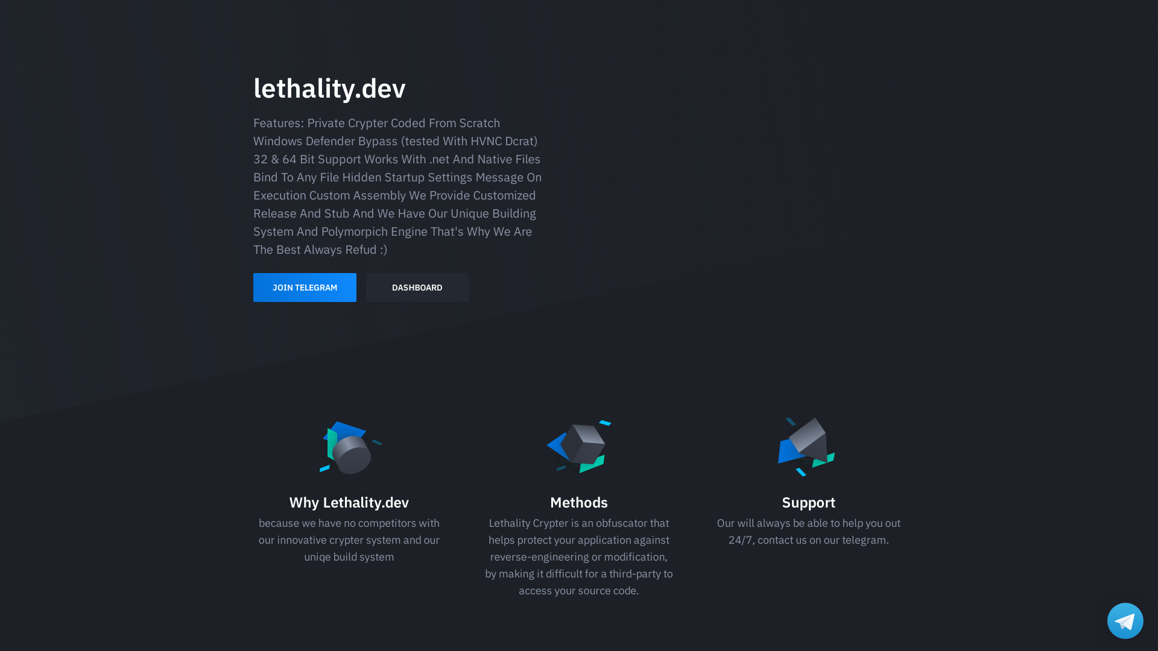Click the 'because we have no competitors' text
This screenshot has width=1158, height=651.
[349, 540]
